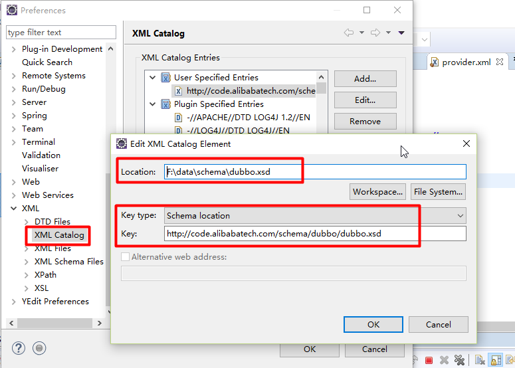Switch to the provider.xml editor tab

pos(466,62)
